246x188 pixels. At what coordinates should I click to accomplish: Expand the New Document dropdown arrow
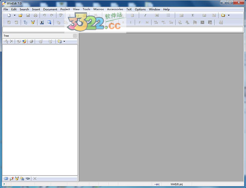(x=15, y=15)
